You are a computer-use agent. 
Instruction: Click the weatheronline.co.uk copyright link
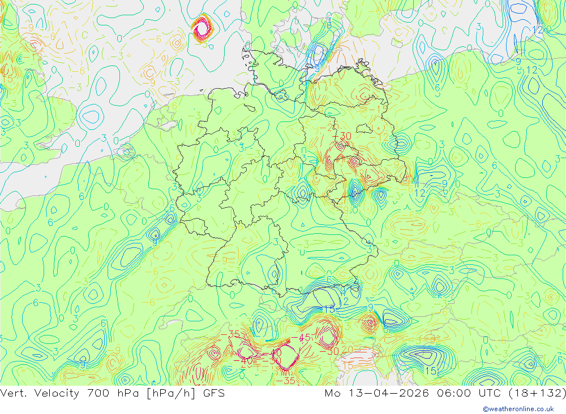click(x=518, y=409)
